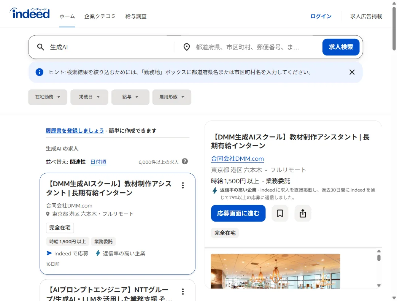The image size is (397, 301).
Task: Sort results by 日付順
Action: coord(98,162)
